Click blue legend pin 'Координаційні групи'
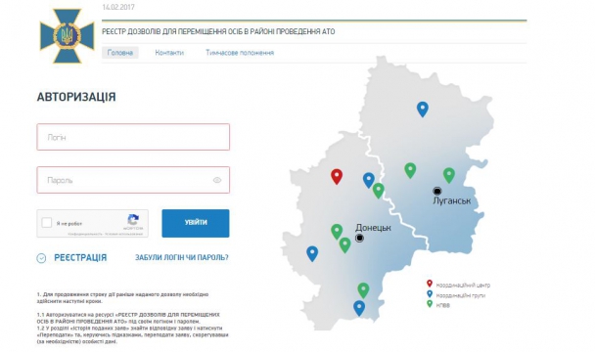This screenshot has width=595, height=352. point(430,294)
